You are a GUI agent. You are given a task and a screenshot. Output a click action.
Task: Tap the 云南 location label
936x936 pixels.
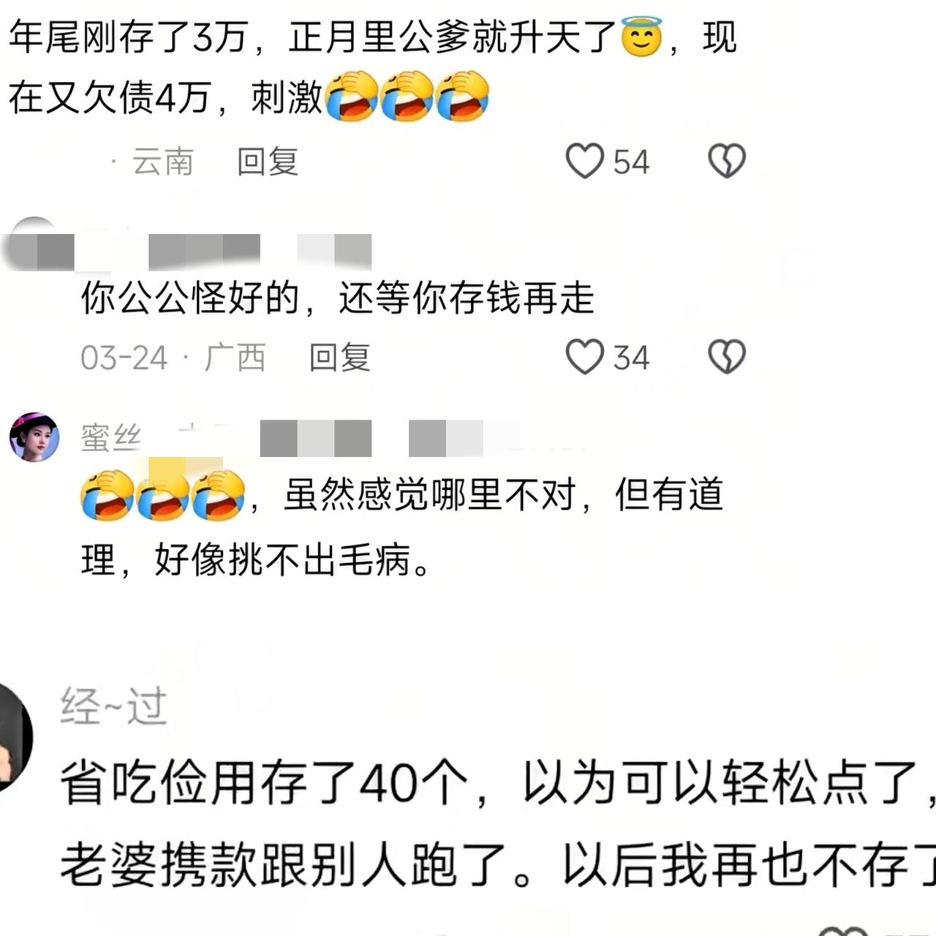point(162,162)
